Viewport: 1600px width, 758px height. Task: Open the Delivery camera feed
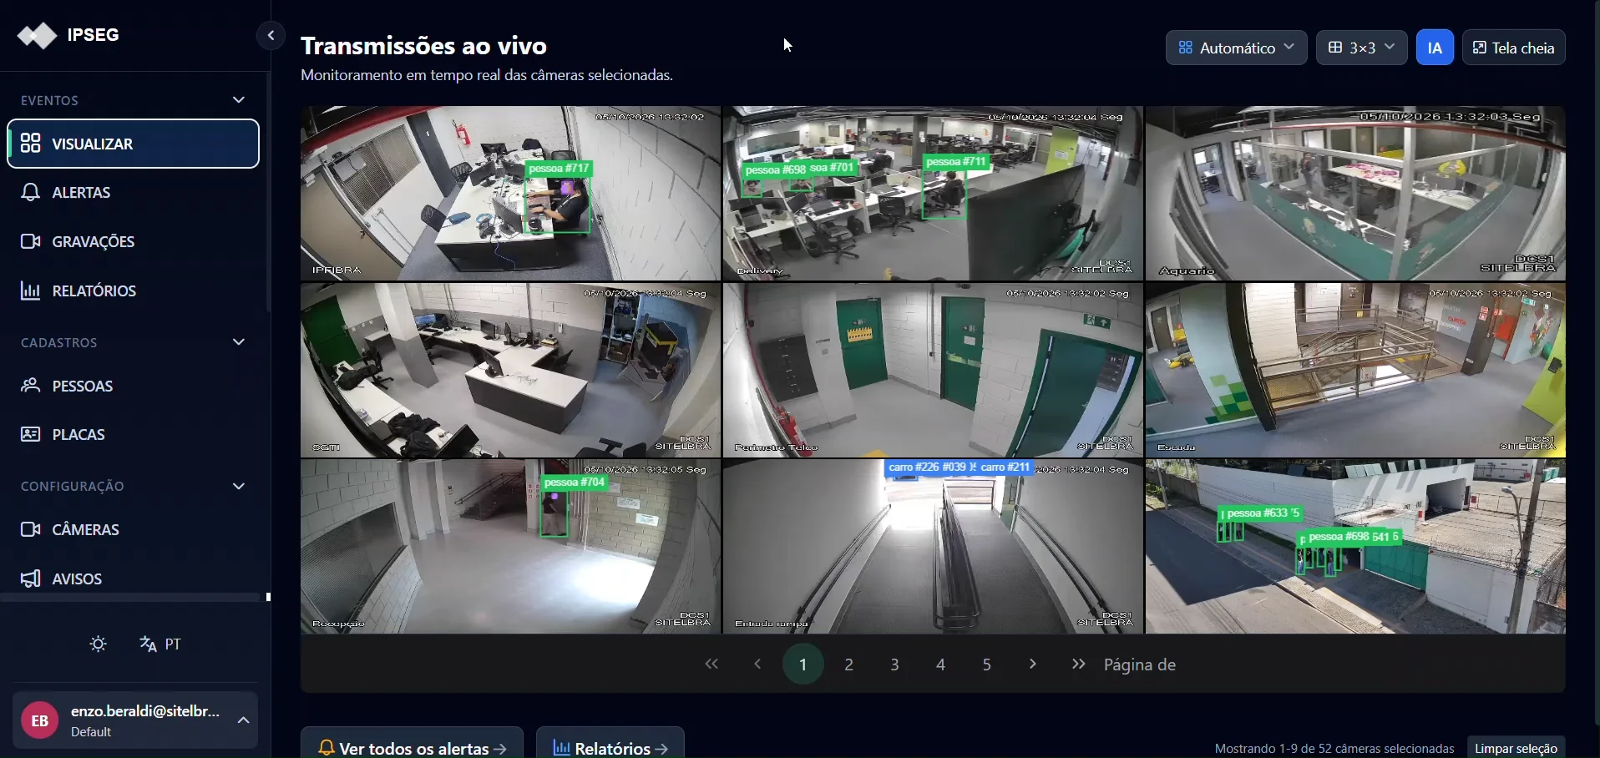tap(933, 193)
